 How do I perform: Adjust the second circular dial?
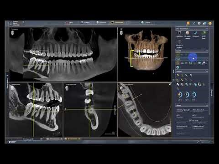point(187,95)
